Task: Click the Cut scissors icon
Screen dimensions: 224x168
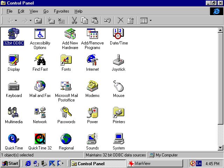Action: [x=74, y=20]
